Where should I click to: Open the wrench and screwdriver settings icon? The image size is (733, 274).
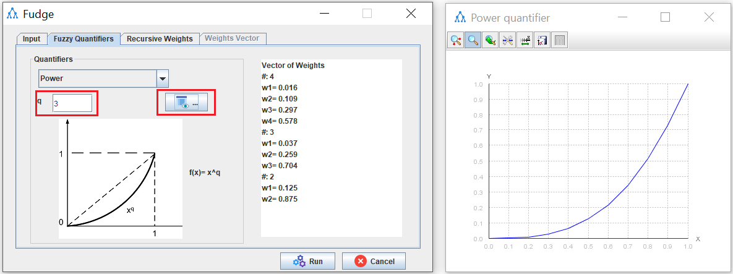(x=508, y=40)
